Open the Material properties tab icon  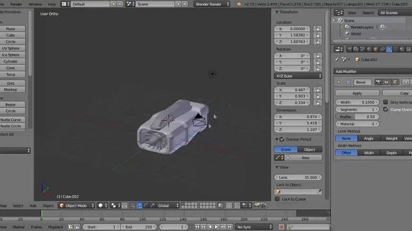coord(402,49)
